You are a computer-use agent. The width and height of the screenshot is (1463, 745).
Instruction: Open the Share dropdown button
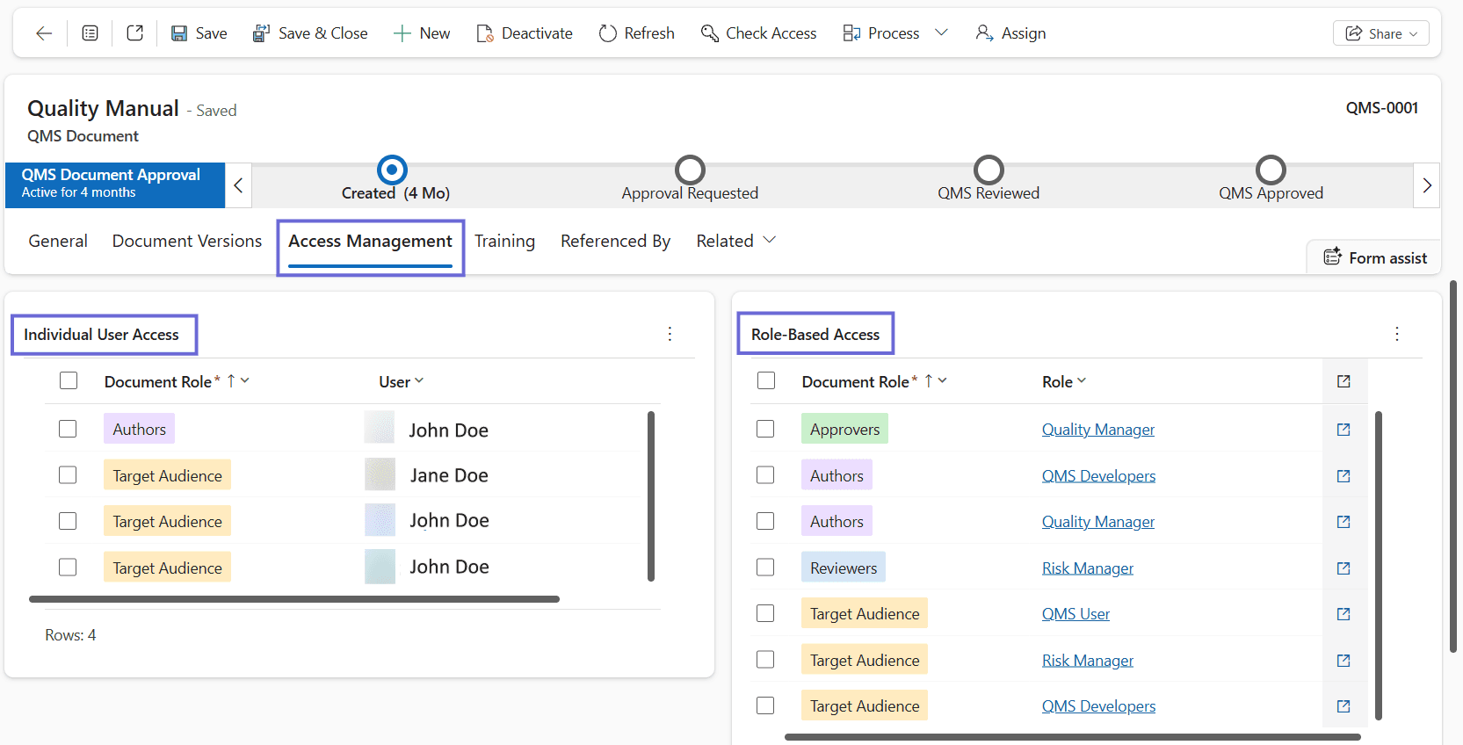tap(1381, 33)
